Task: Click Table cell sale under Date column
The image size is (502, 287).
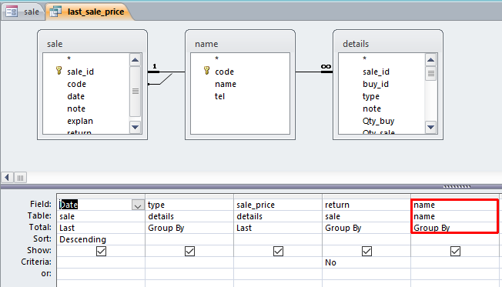Action: [x=101, y=216]
